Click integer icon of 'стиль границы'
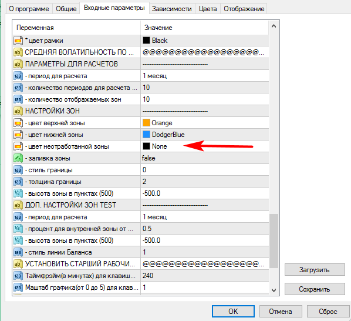This screenshot has width=351, height=321. click(18, 170)
